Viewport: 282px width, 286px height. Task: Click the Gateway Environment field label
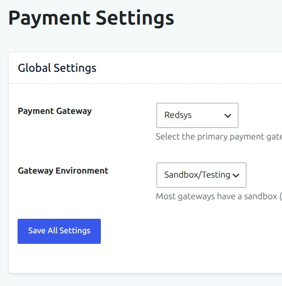tap(63, 171)
